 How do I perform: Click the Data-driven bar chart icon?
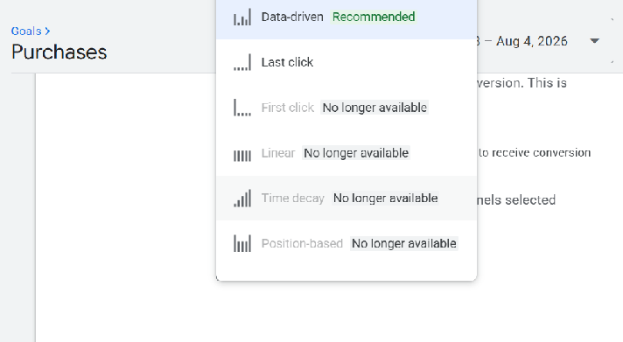[242, 17]
